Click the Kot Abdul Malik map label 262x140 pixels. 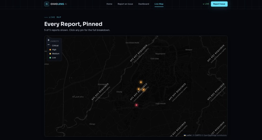coord(132,43)
